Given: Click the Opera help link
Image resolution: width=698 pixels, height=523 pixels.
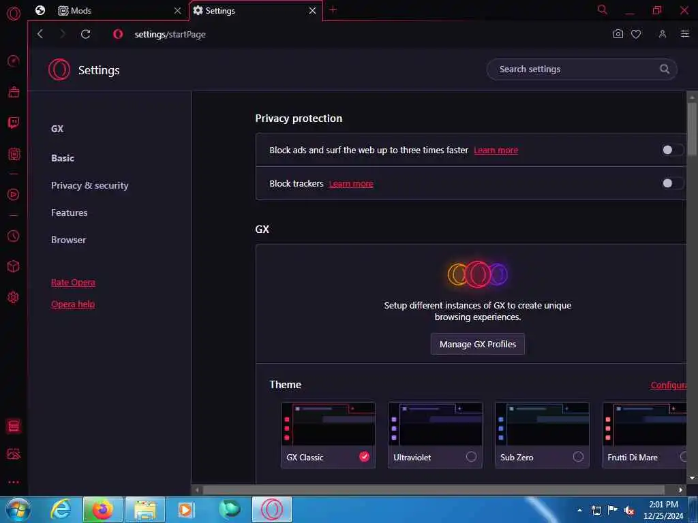Looking at the screenshot, I should click(x=73, y=304).
